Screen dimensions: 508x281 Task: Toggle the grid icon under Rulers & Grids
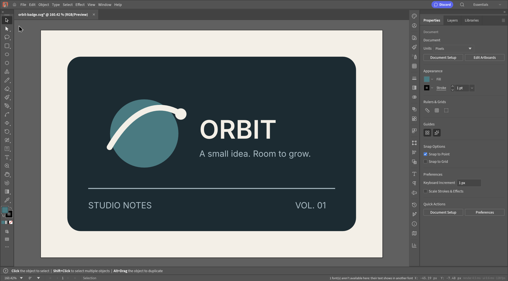[x=437, y=110]
